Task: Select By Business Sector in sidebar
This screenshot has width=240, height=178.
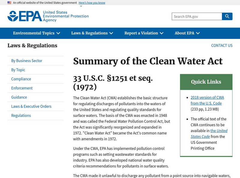Action: pyautogui.click(x=27, y=61)
